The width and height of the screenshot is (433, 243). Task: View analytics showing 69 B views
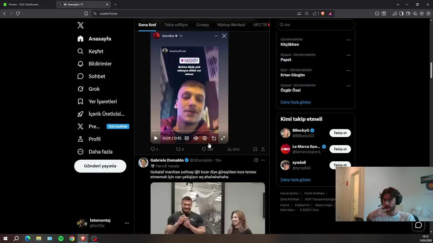233,149
